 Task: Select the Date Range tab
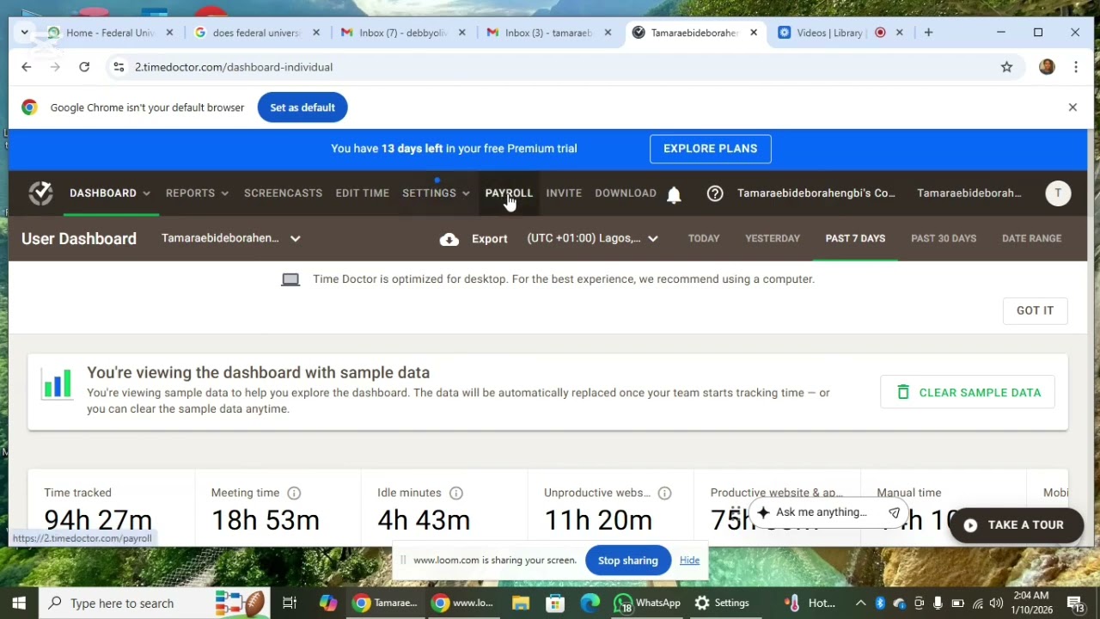[1031, 238]
